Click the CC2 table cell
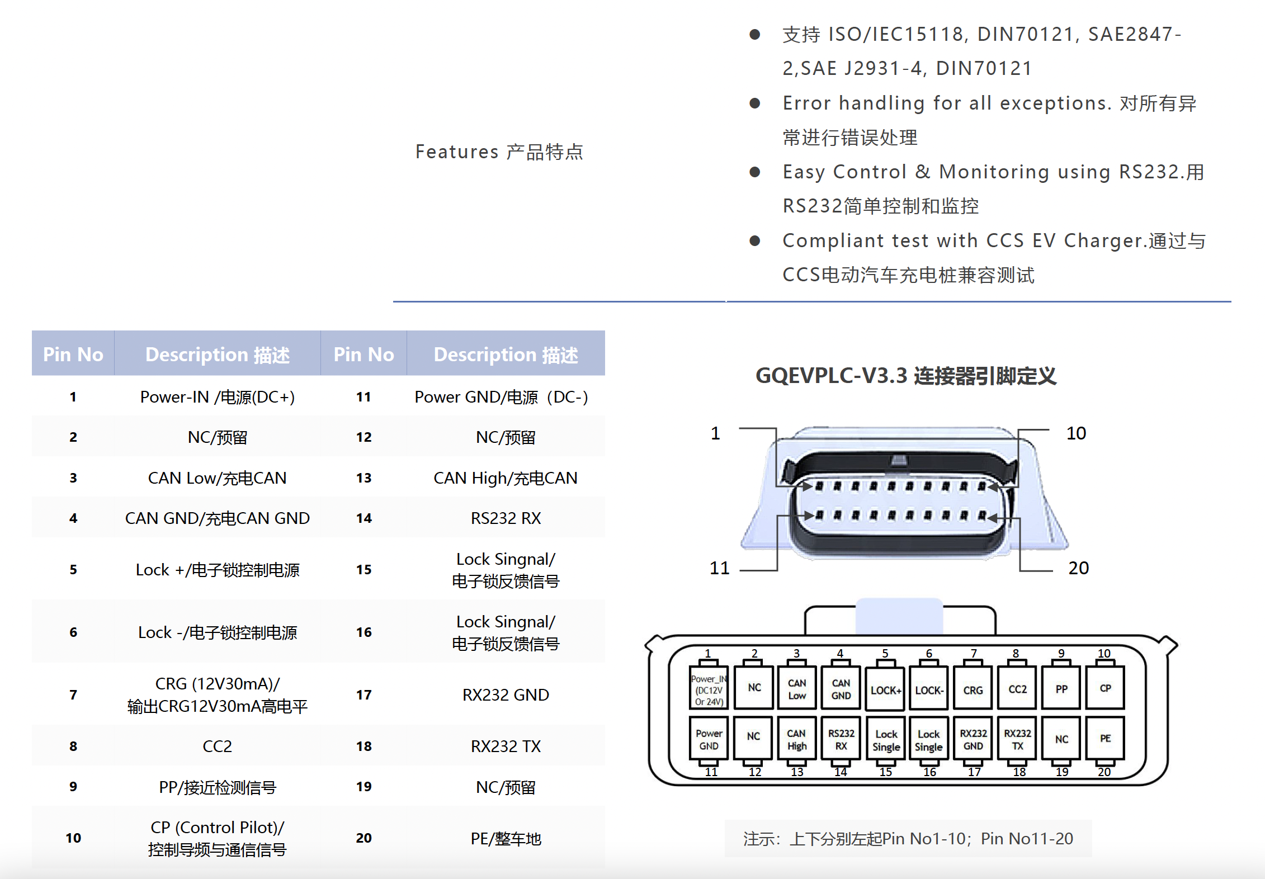The image size is (1265, 879). coord(217,746)
